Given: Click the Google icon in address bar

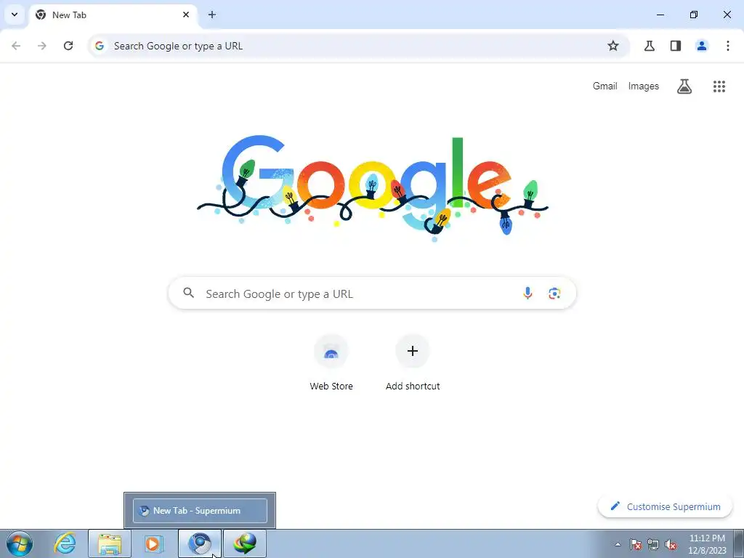Looking at the screenshot, I should click(99, 46).
